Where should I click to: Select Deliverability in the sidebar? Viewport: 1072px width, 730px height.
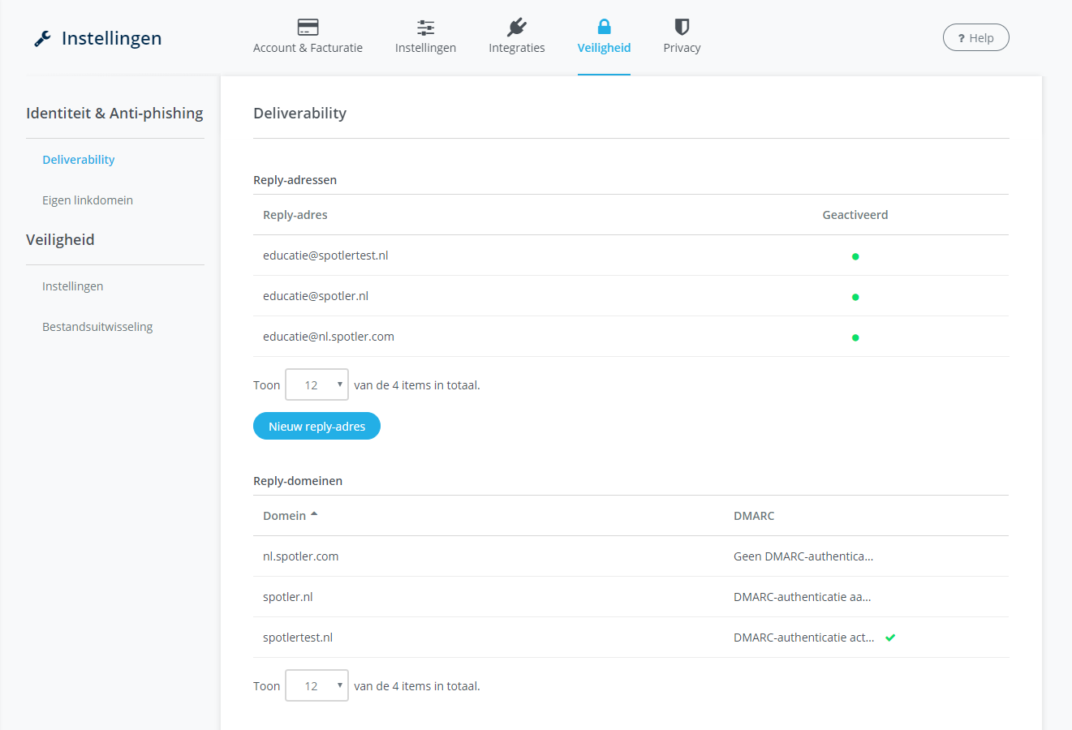tap(79, 160)
